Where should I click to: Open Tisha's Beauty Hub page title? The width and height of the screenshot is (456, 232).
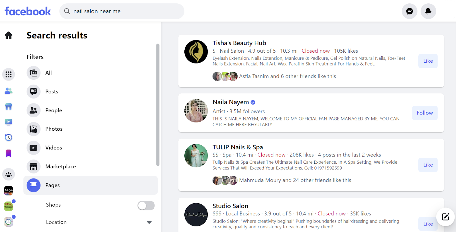[239, 43]
